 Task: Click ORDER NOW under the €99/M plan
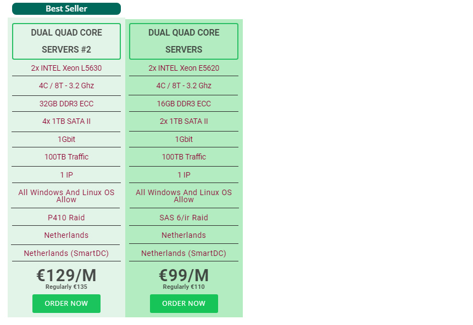183,304
